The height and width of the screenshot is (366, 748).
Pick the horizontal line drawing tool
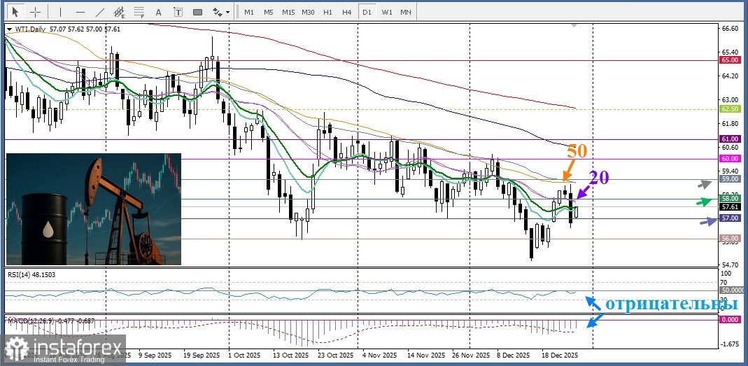[x=80, y=12]
